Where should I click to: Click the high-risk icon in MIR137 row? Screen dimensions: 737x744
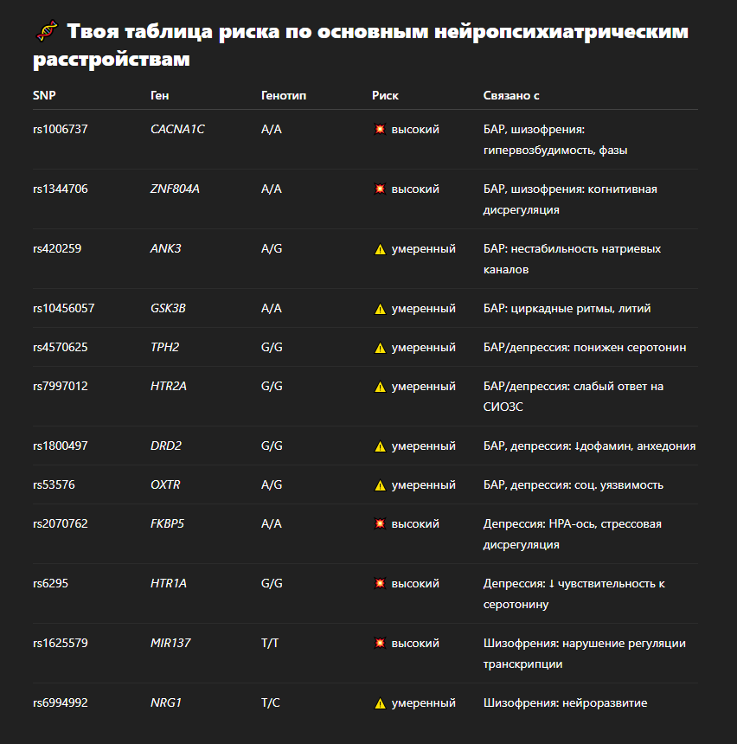[379, 644]
